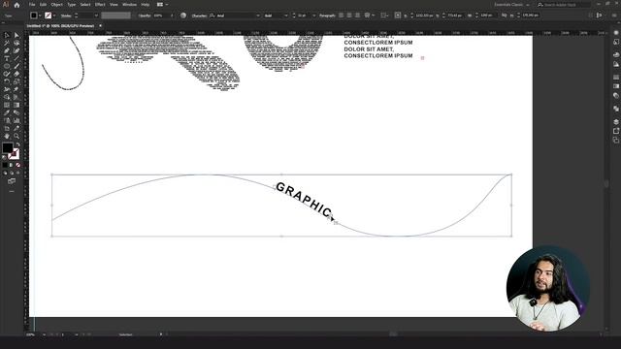Switch to the Untitled-1 document tab
Image resolution: width=621 pixels, height=349 pixels.
point(60,26)
